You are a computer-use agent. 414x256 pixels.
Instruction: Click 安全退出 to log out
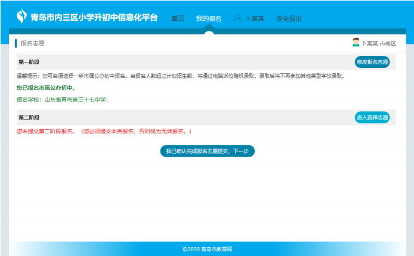coord(289,18)
